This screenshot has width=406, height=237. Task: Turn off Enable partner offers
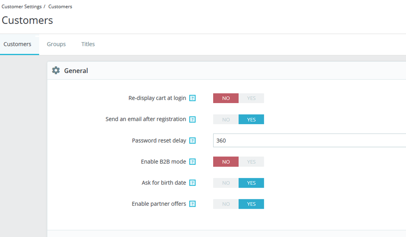coord(226,204)
